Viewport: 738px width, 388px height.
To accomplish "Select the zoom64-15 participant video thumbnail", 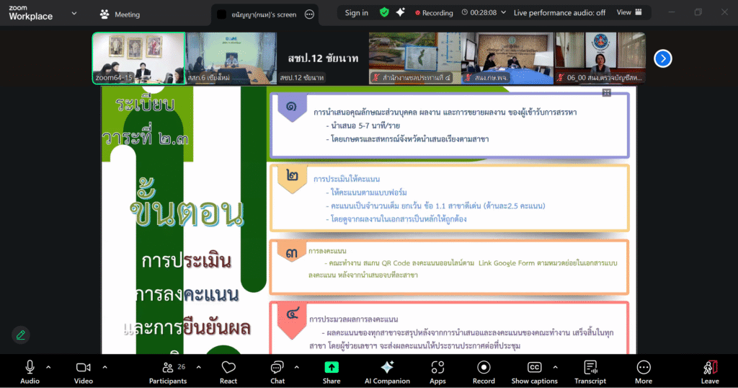I will [138, 58].
